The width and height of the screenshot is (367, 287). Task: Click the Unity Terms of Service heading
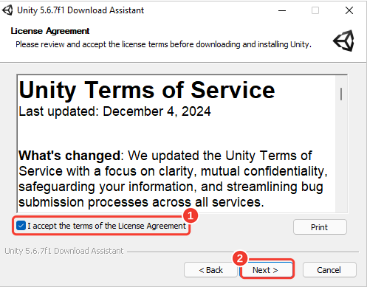click(x=147, y=90)
